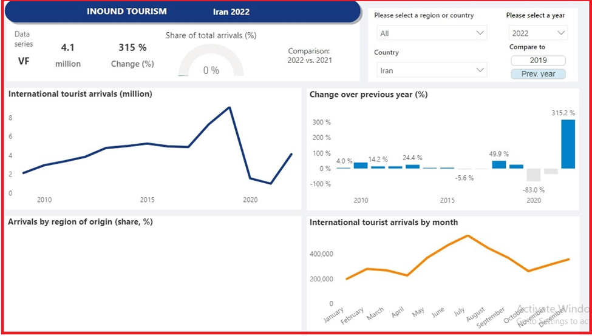Select the negative -83.0 % bar
Viewport: 592px width, 336px height.
point(533,175)
